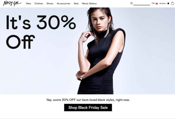Click the It's 30% Off headline
175x119 pixels.
(41, 32)
